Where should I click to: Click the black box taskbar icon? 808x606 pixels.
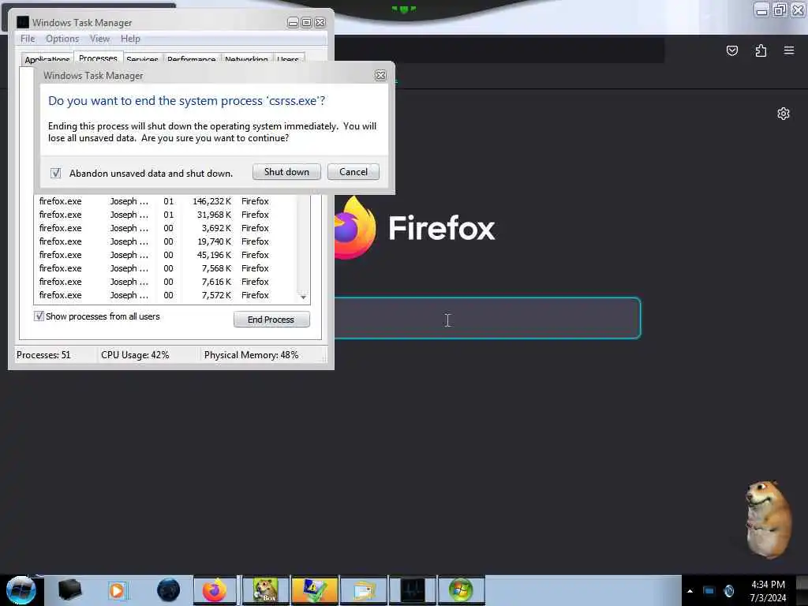(70, 590)
